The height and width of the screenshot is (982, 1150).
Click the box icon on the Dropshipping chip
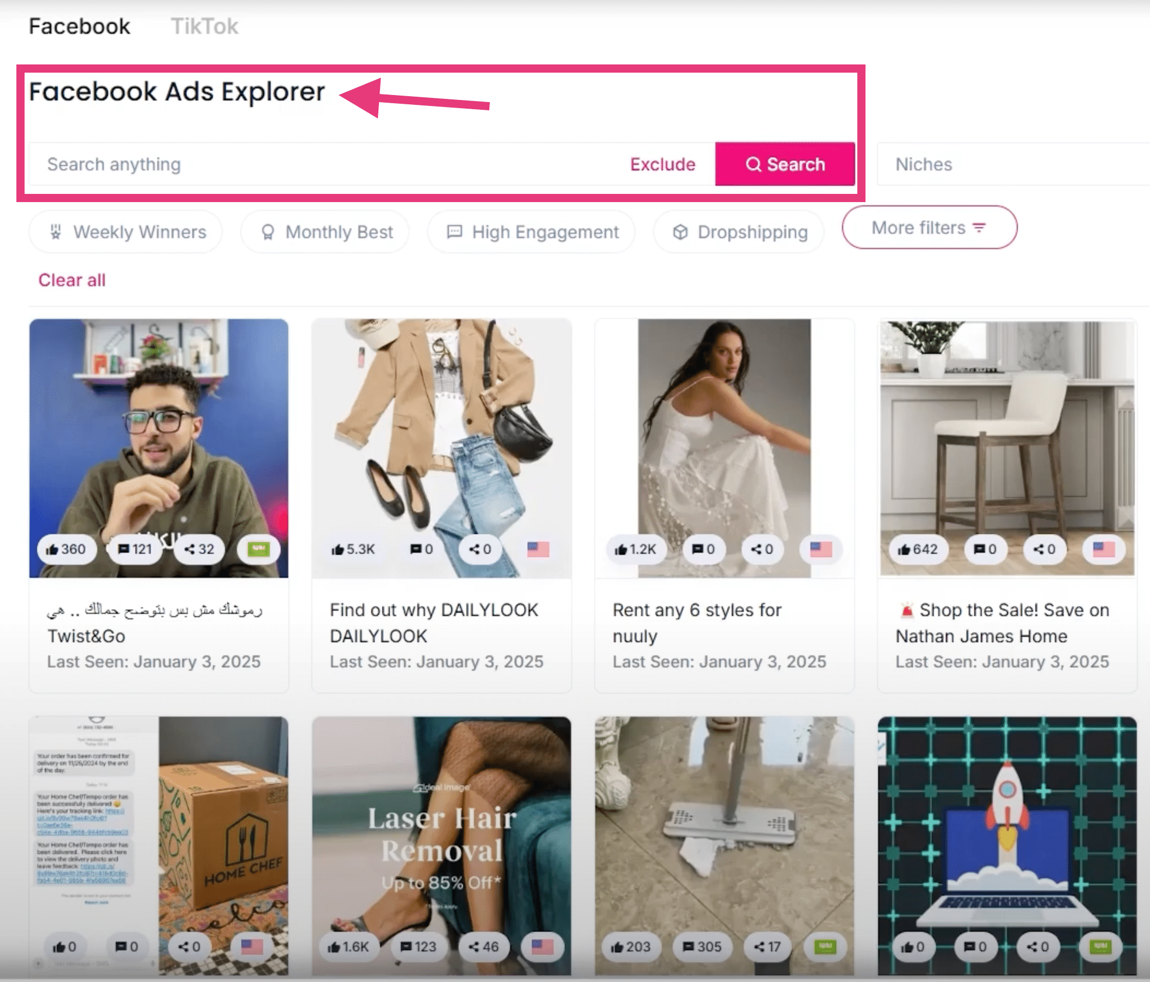[x=681, y=232]
